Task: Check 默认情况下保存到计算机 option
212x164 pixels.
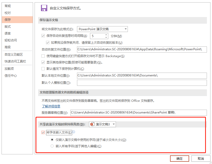Action: (43, 69)
